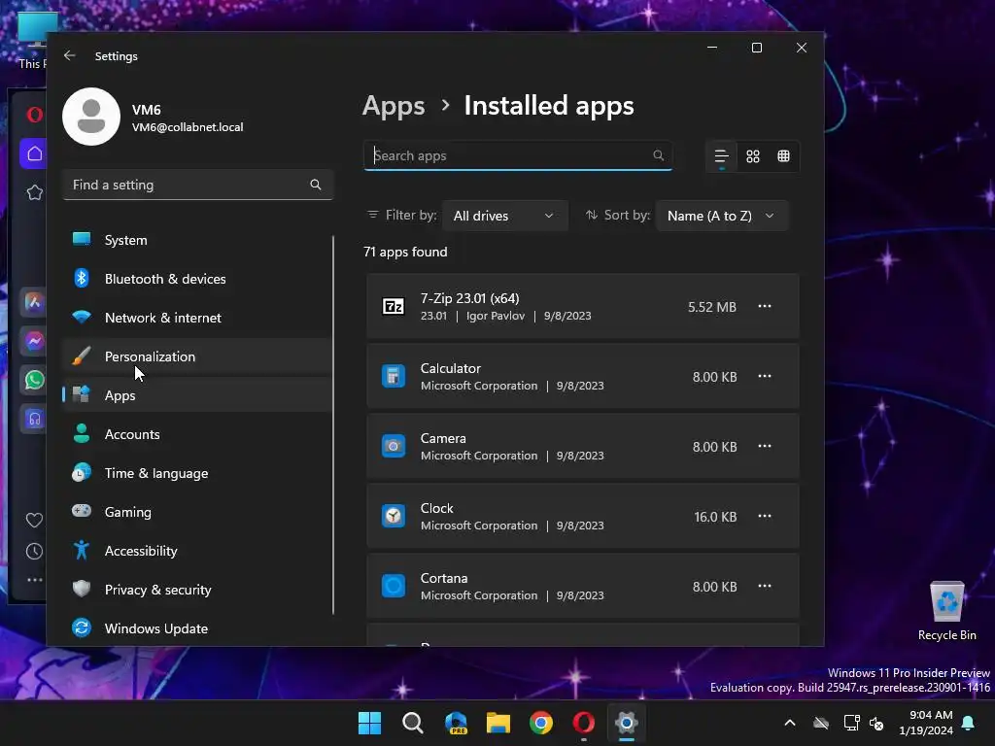Screen dimensions: 995x746
Task: Open Windows Update settings
Action: [196, 628]
